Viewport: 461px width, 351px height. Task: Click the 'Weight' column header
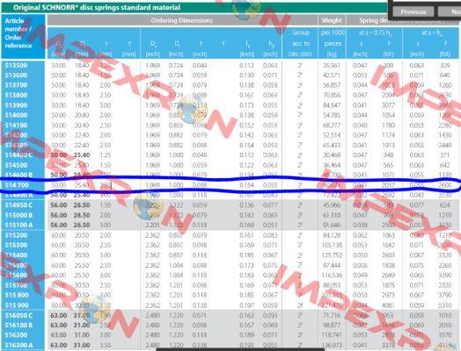coord(332,20)
